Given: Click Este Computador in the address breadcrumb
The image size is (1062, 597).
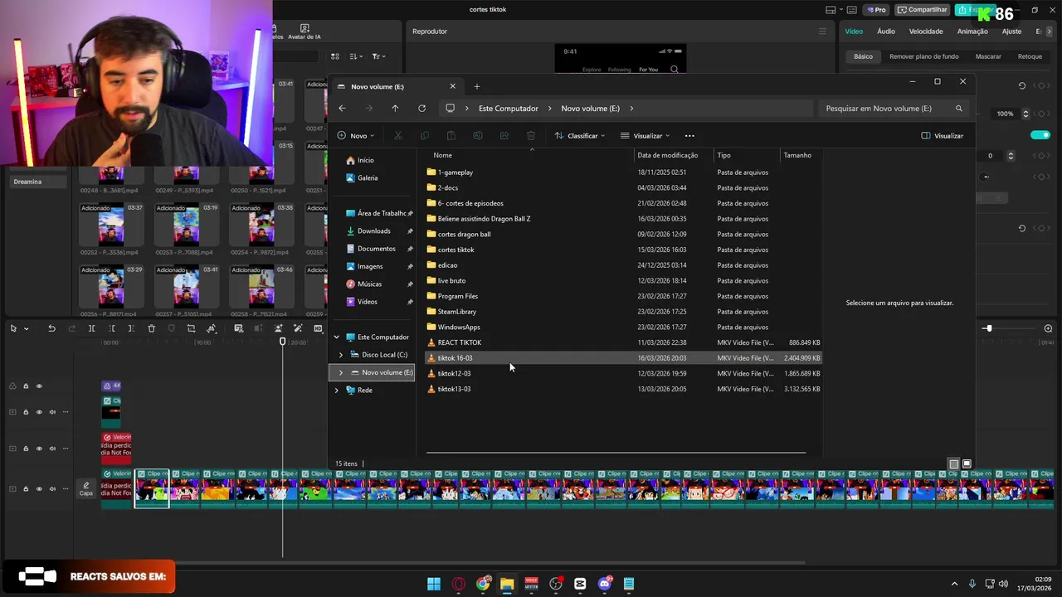Looking at the screenshot, I should tap(508, 108).
